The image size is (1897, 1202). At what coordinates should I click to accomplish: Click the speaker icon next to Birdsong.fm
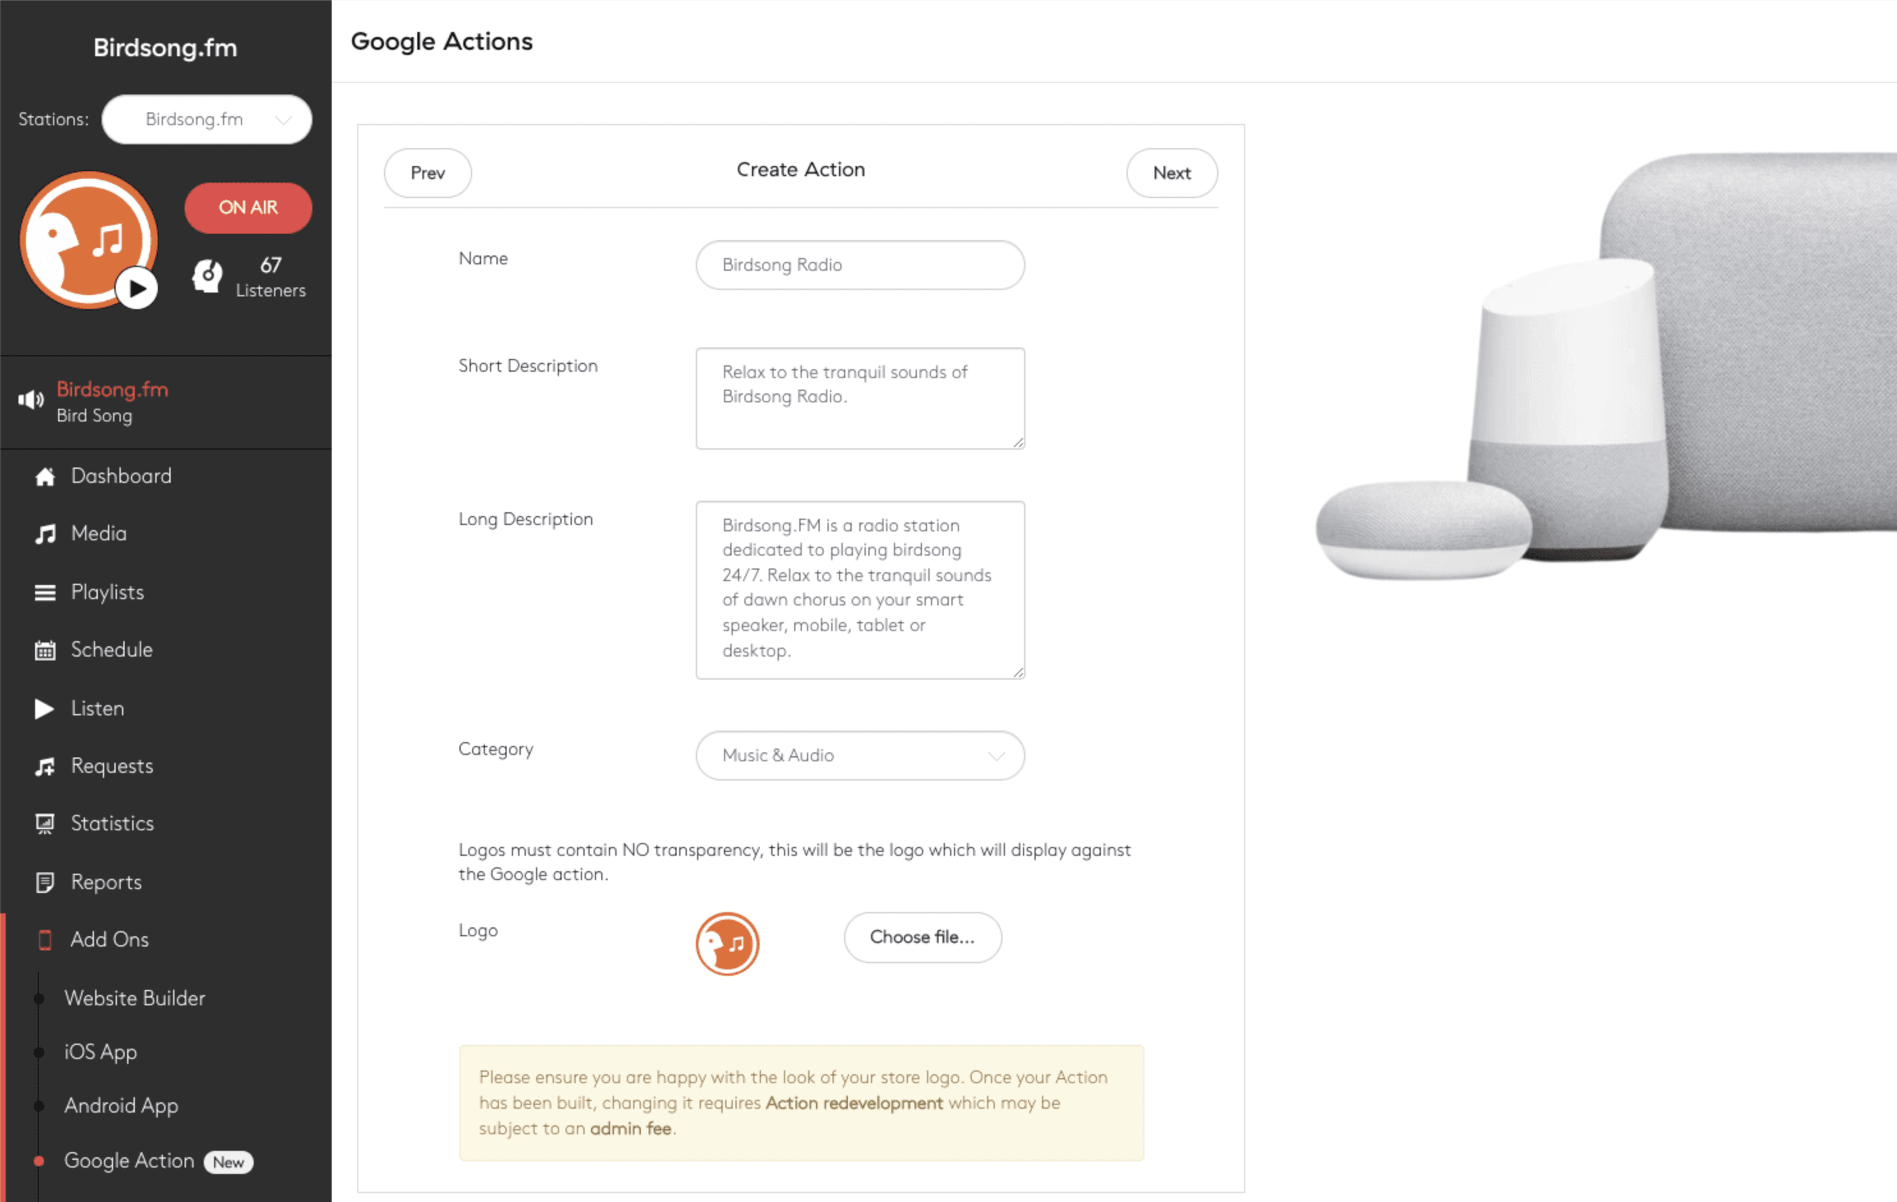pyautogui.click(x=30, y=399)
